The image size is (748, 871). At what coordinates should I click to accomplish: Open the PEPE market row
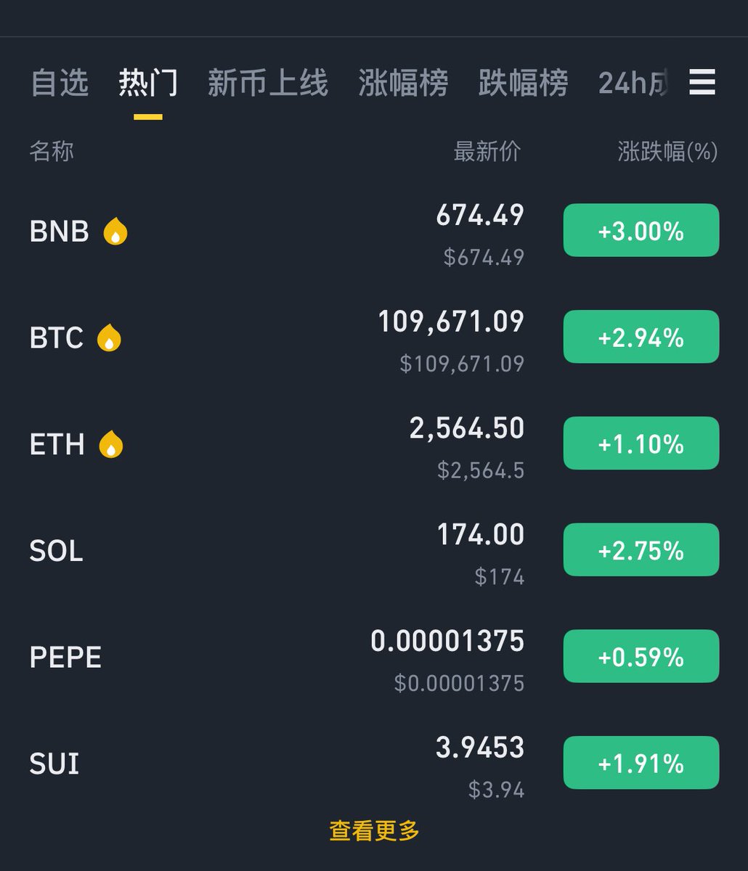pos(374,657)
